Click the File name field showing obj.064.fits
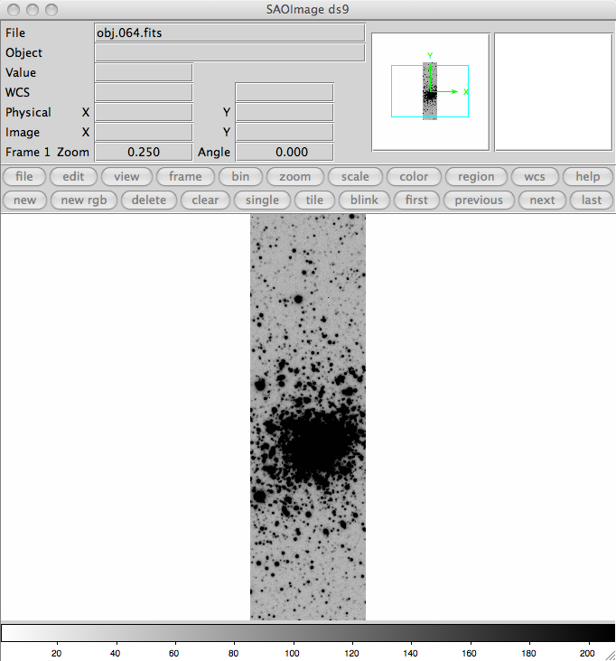This screenshot has width=616, height=661. (229, 33)
